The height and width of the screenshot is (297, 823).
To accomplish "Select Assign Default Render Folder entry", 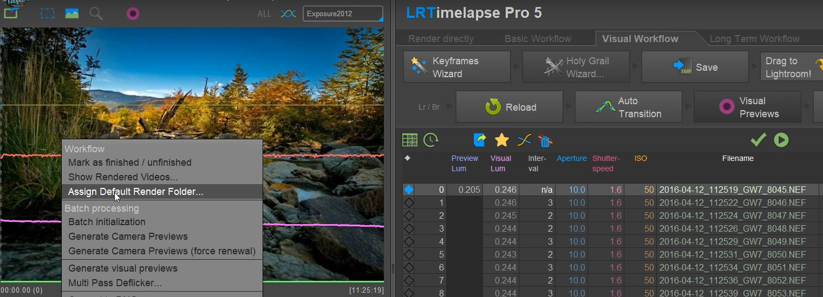I will [162, 192].
